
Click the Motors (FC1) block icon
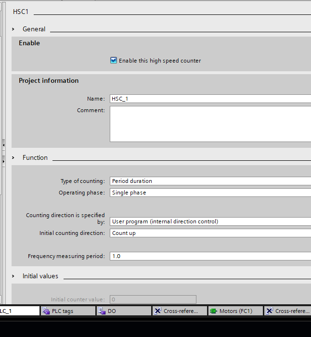213,311
